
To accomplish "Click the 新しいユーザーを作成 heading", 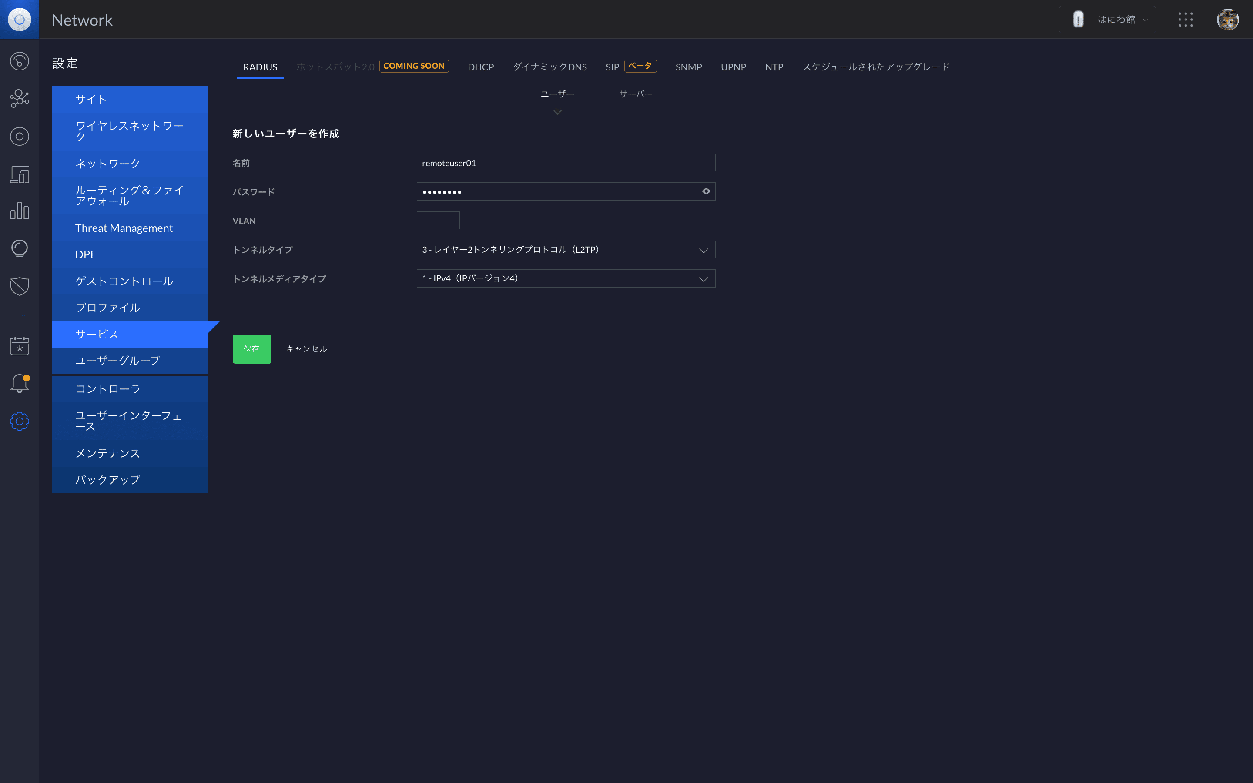I will (x=286, y=134).
